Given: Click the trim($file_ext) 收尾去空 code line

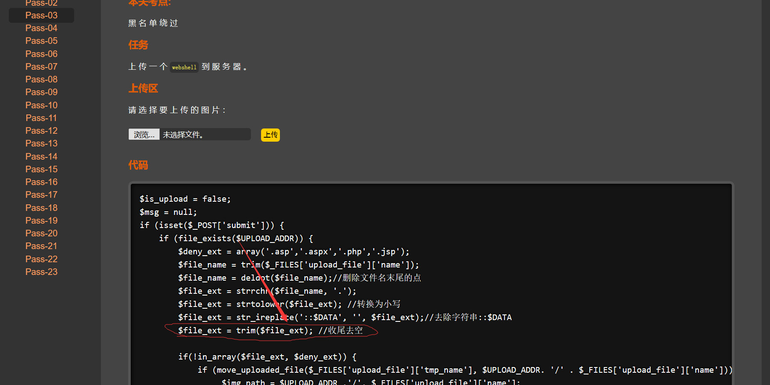Looking at the screenshot, I should pyautogui.click(x=270, y=331).
